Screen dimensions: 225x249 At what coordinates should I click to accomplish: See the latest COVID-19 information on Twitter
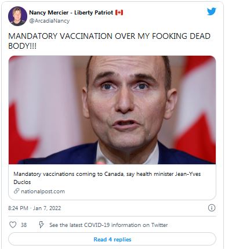(108, 225)
